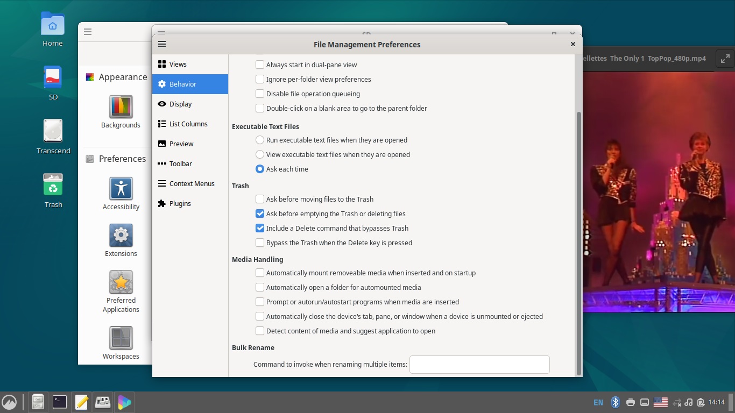Open the Views section icon in sidebar

[x=162, y=64]
